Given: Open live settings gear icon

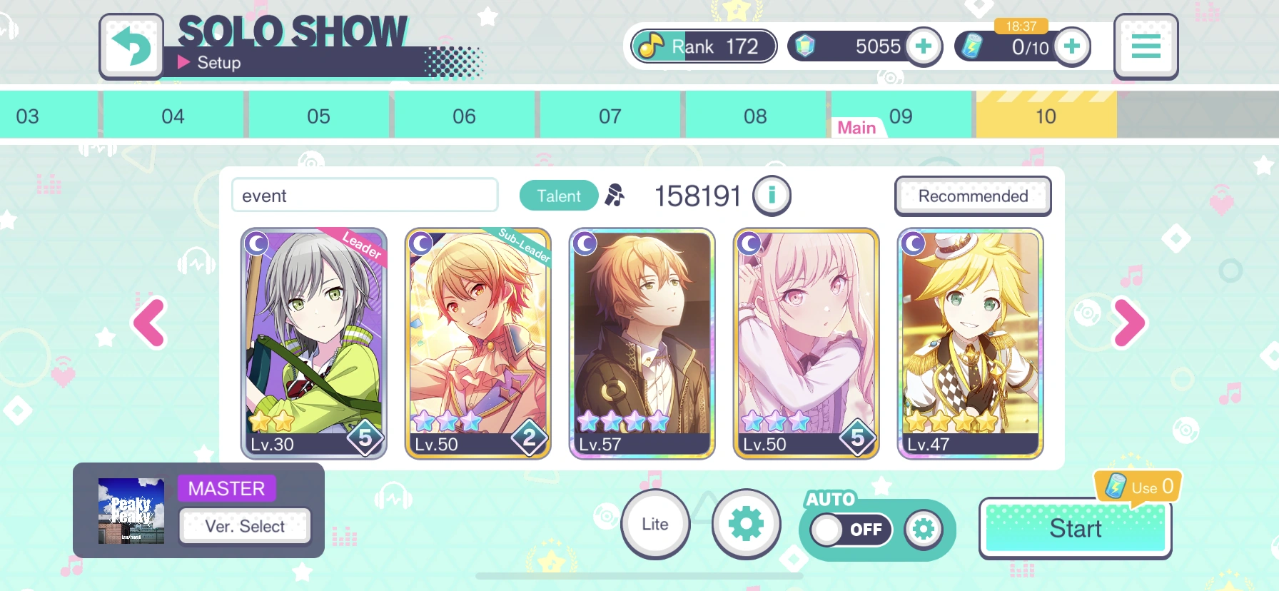Looking at the screenshot, I should (x=746, y=525).
